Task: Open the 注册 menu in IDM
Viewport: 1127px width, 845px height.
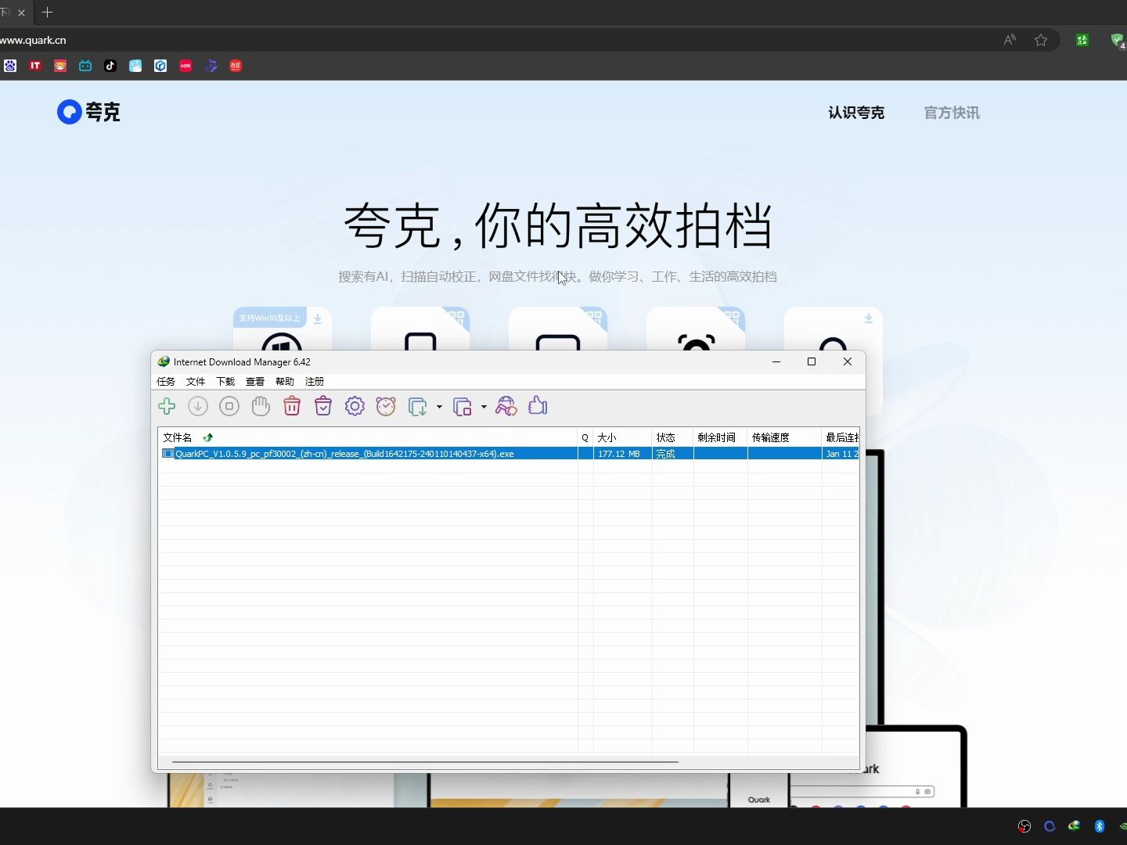Action: pyautogui.click(x=315, y=381)
